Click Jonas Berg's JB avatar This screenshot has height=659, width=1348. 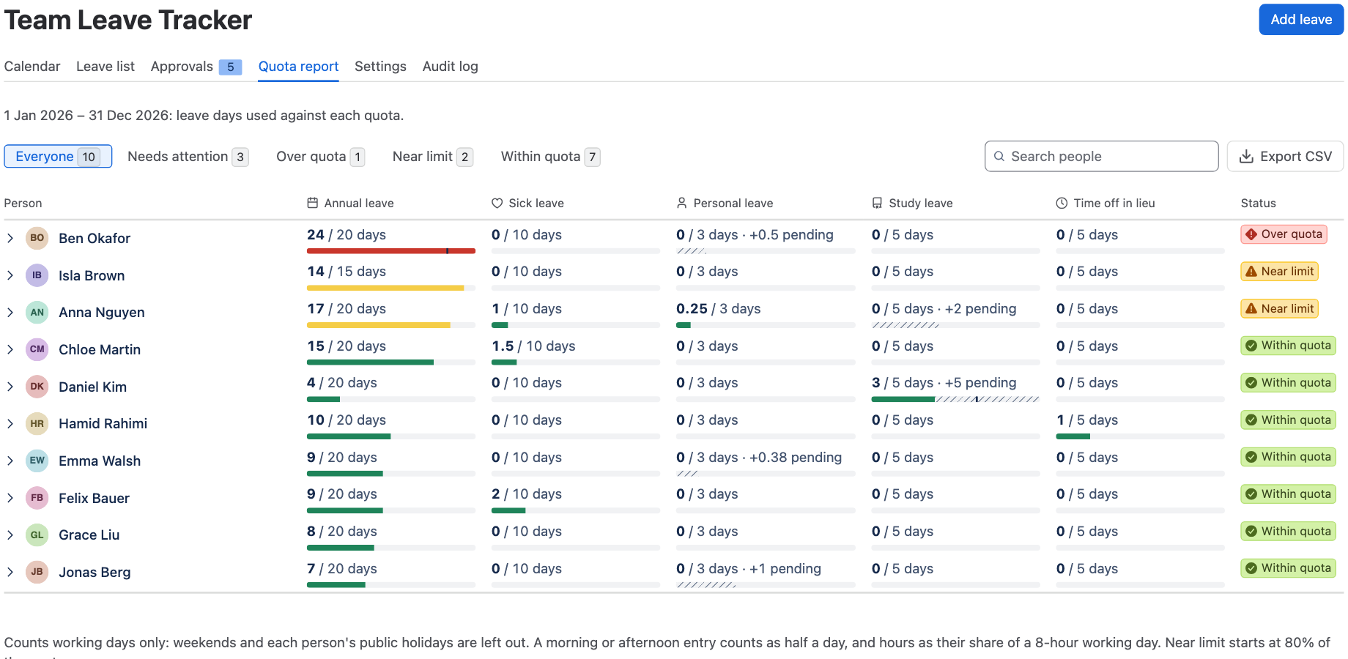pos(37,572)
